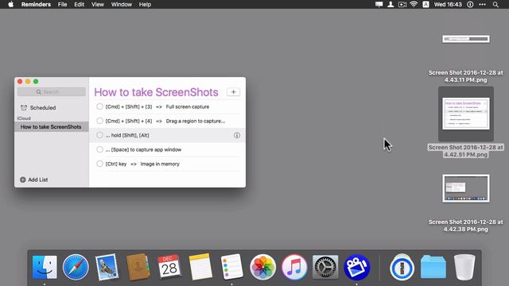Click reminder text '[Cmd] + [Shift] + [4]'
509x286 pixels.
129,121
